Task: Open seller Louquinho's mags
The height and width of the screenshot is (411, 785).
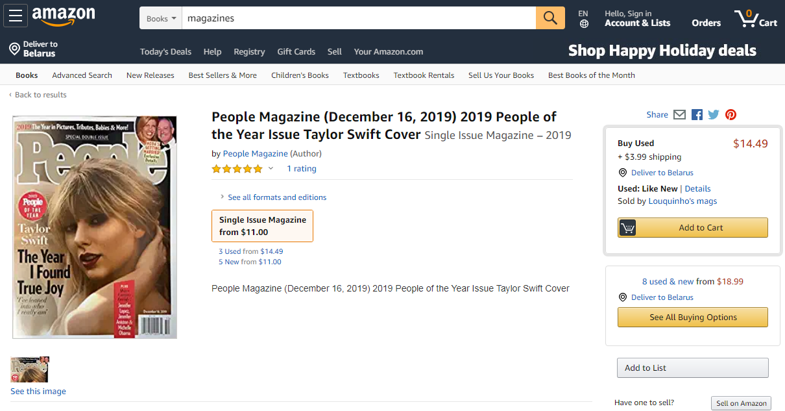Action: (682, 201)
